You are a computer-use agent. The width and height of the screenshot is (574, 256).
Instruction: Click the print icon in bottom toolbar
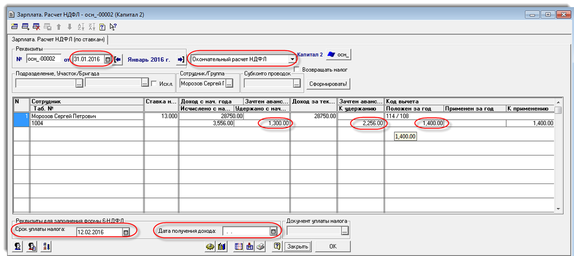pyautogui.click(x=261, y=246)
